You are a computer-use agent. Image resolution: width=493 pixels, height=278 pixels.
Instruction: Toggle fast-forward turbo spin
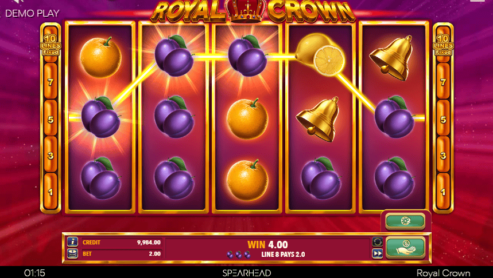pyautogui.click(x=377, y=253)
